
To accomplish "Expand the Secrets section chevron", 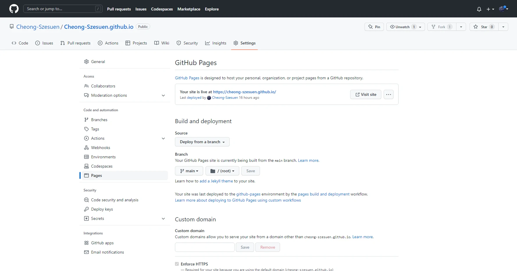I will (163, 219).
